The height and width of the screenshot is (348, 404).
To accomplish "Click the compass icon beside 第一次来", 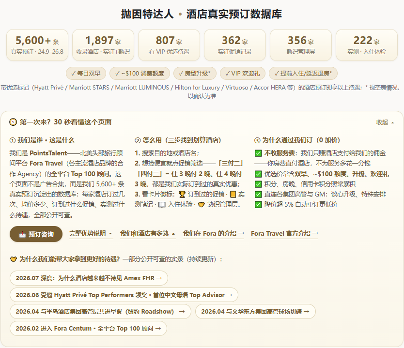I will click(x=13, y=122).
